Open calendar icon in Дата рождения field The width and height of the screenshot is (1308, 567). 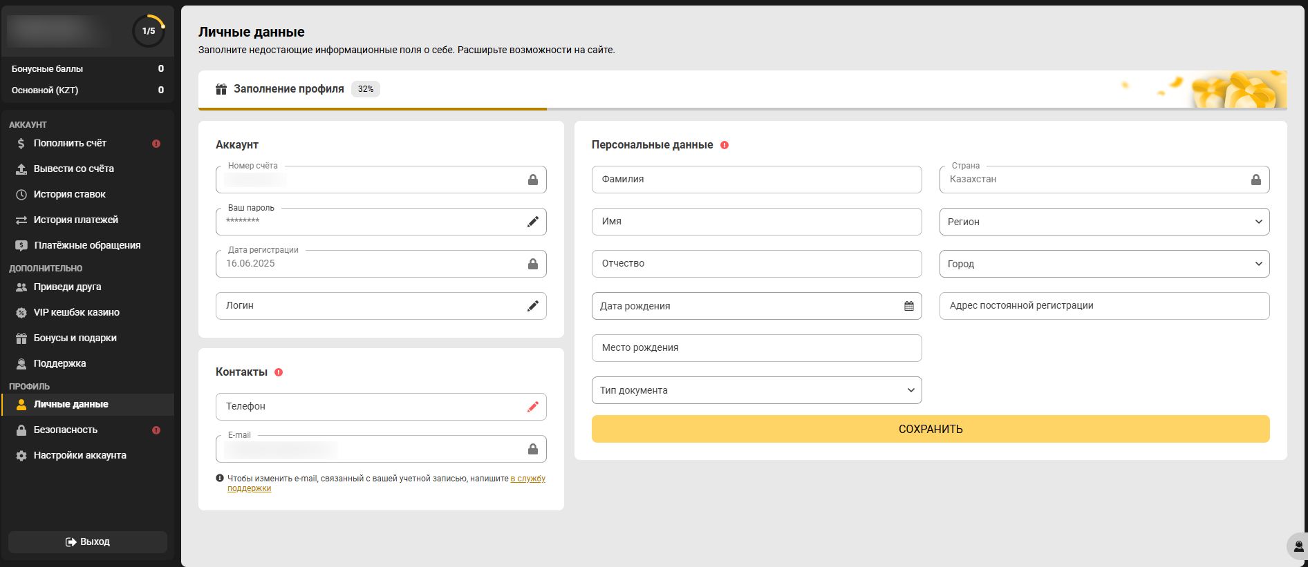[908, 306]
